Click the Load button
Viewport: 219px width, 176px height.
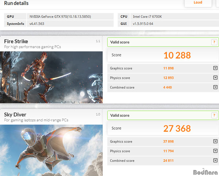tap(198, 3)
